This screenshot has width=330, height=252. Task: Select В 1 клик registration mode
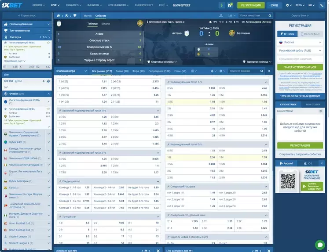287,34
